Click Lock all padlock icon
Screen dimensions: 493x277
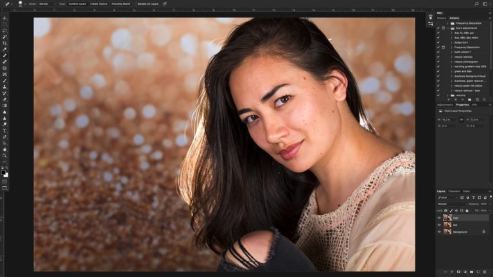click(467, 211)
